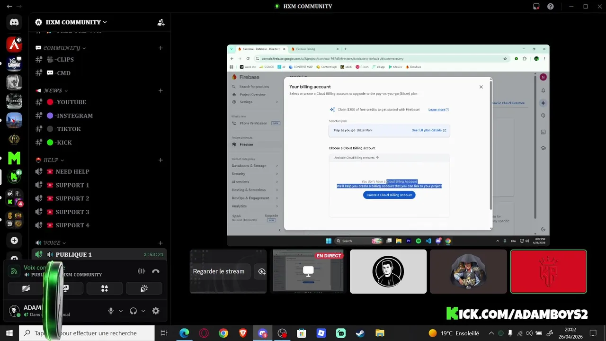606x341 pixels.
Task: Open Discord help question mark icon
Action: [x=551, y=6]
